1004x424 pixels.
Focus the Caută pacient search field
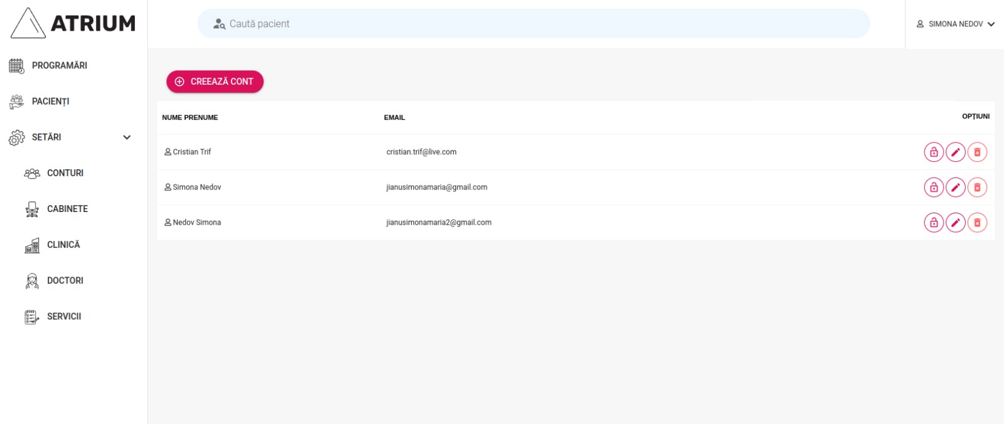coord(533,24)
